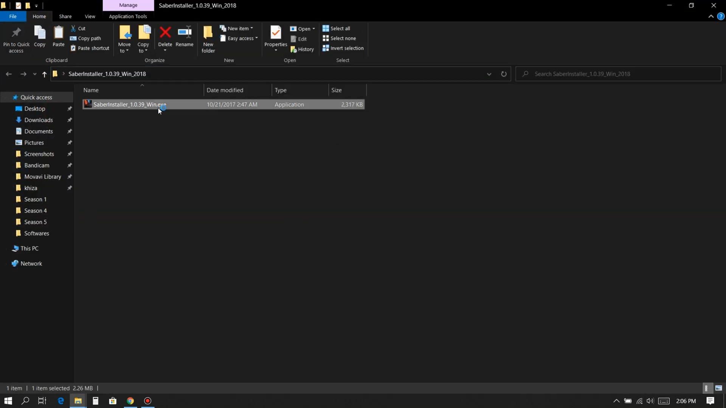
Task: Click the Delete icon in ribbon
Action: pos(165,33)
